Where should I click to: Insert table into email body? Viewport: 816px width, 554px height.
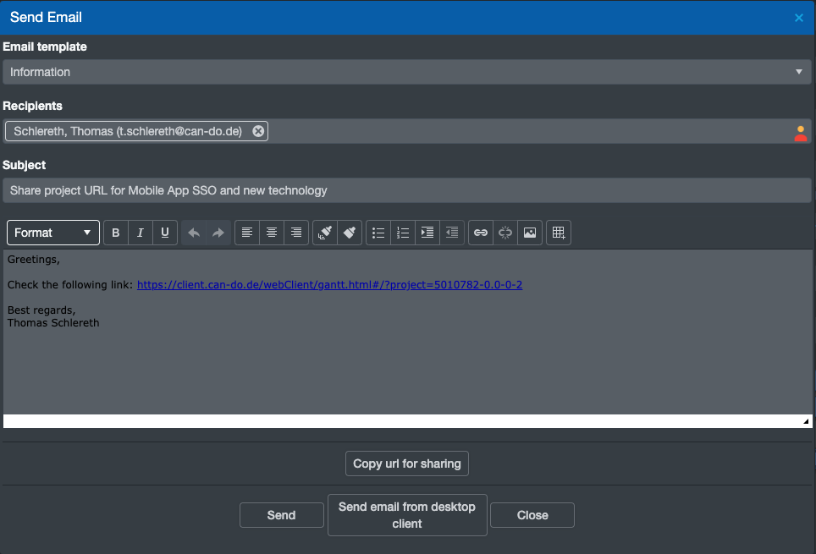tap(559, 233)
